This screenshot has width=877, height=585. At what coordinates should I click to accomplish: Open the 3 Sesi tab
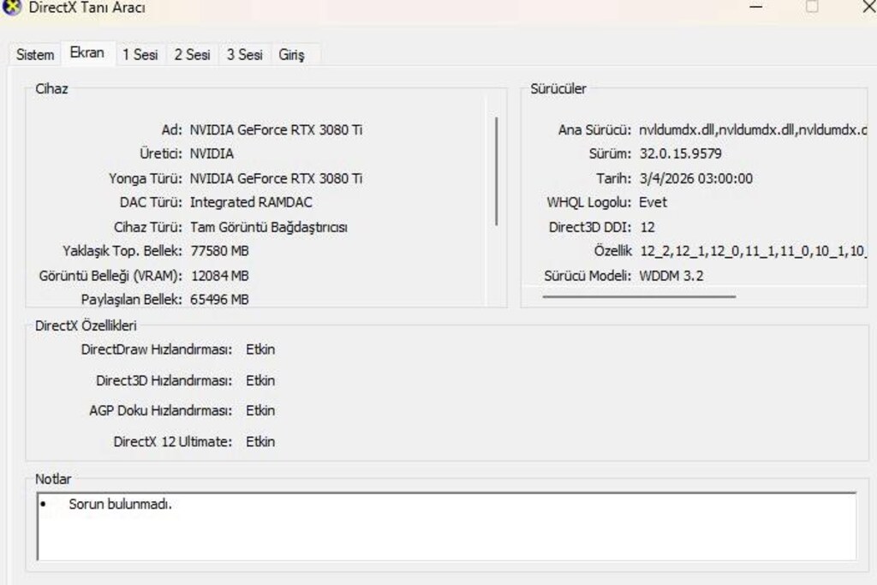(x=244, y=55)
